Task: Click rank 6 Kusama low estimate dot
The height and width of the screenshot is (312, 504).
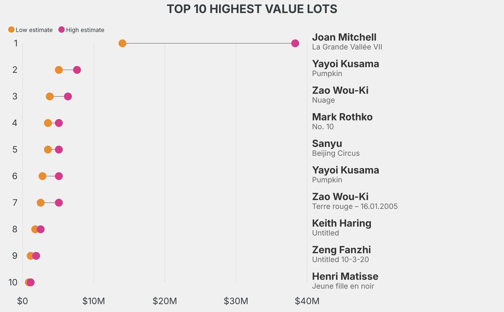Action: (x=42, y=176)
